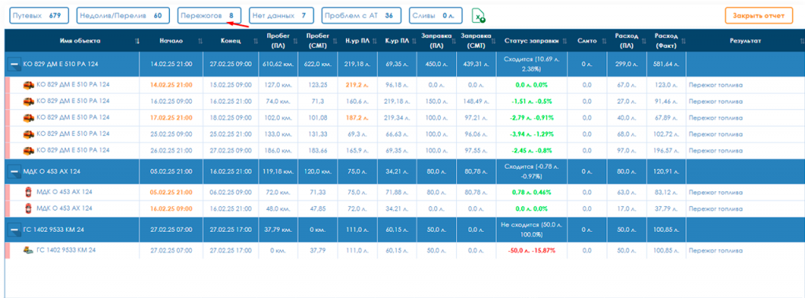Click refuel value 148,49 л.
Screen dimensions: 805x298
pos(476,101)
